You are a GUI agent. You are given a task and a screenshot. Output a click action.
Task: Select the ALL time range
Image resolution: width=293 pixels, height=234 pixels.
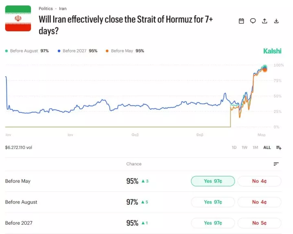pyautogui.click(x=267, y=147)
